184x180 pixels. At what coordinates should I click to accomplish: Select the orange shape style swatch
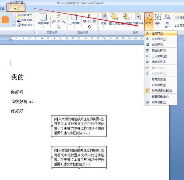point(5,20)
